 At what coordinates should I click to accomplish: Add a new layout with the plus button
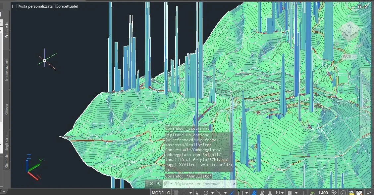(4, 191)
